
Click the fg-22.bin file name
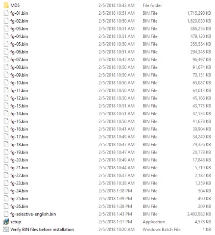point(19,176)
